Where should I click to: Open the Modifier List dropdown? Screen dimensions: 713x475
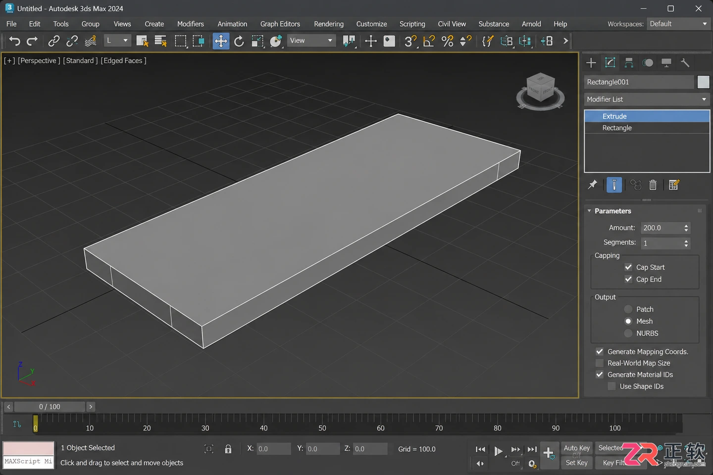tap(647, 99)
